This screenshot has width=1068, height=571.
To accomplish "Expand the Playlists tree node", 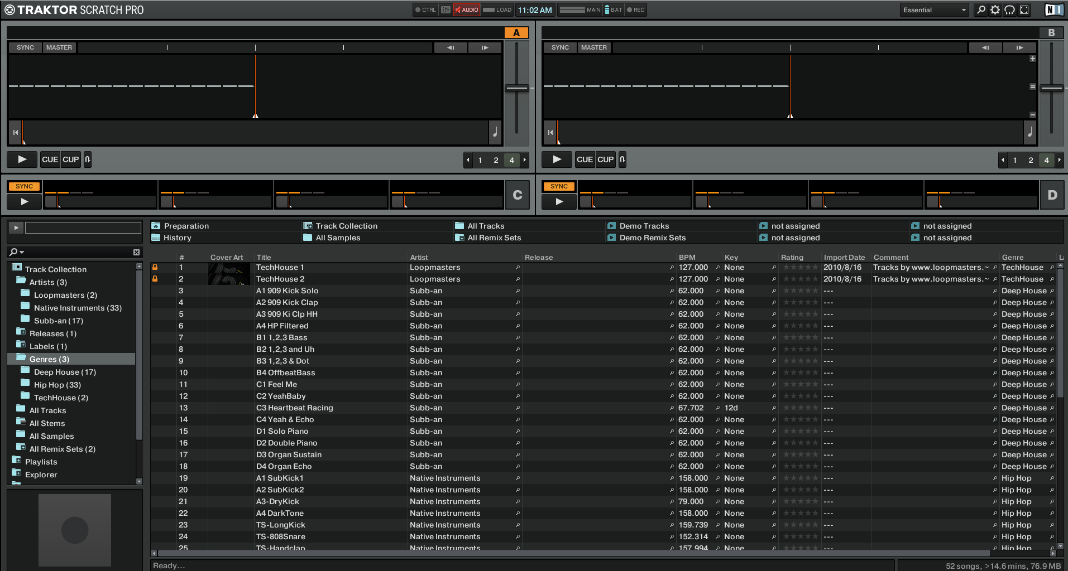I will pos(16,460).
